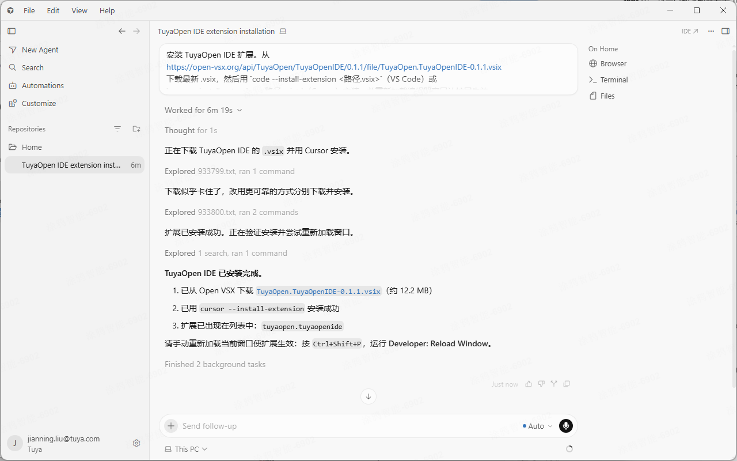
Task: Click the chat vertical scrollbar
Action: pos(734,219)
